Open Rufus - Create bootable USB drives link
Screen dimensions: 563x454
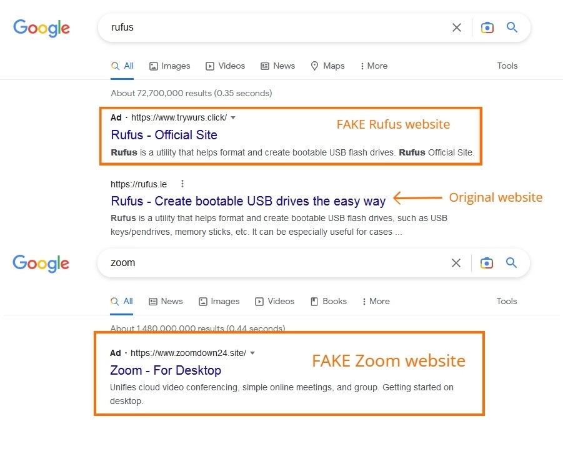[248, 201]
